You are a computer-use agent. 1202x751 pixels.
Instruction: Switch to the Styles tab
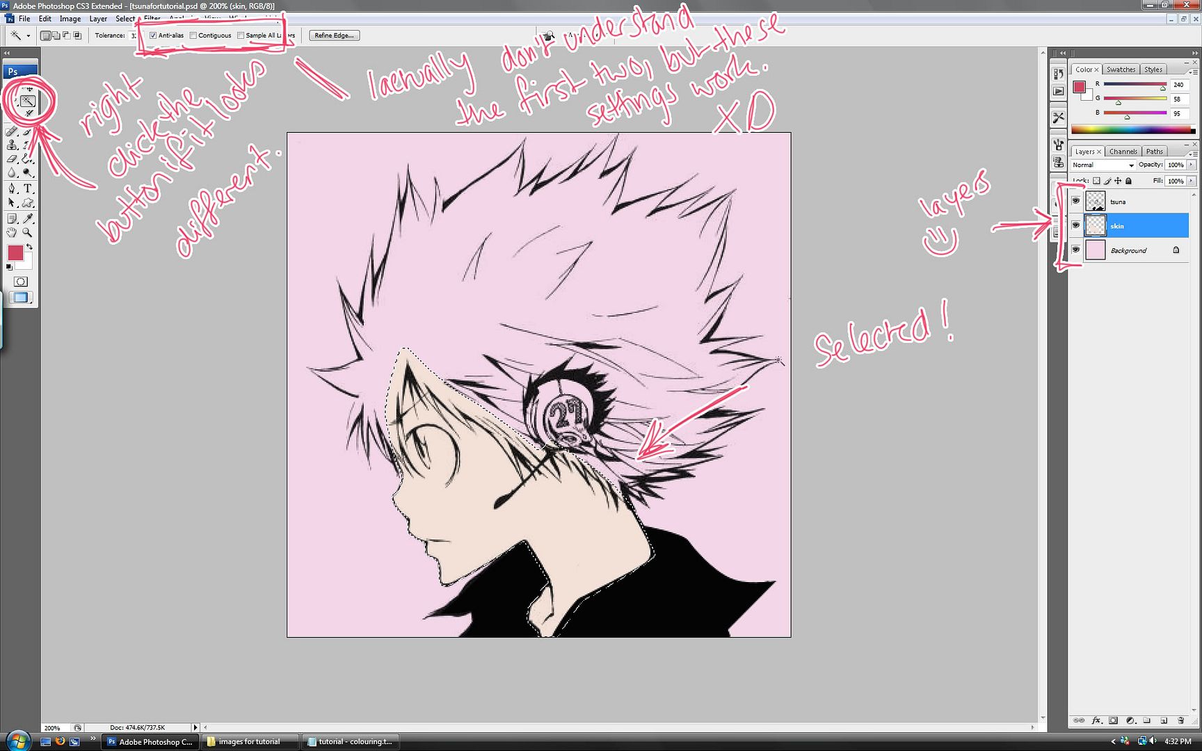1153,70
